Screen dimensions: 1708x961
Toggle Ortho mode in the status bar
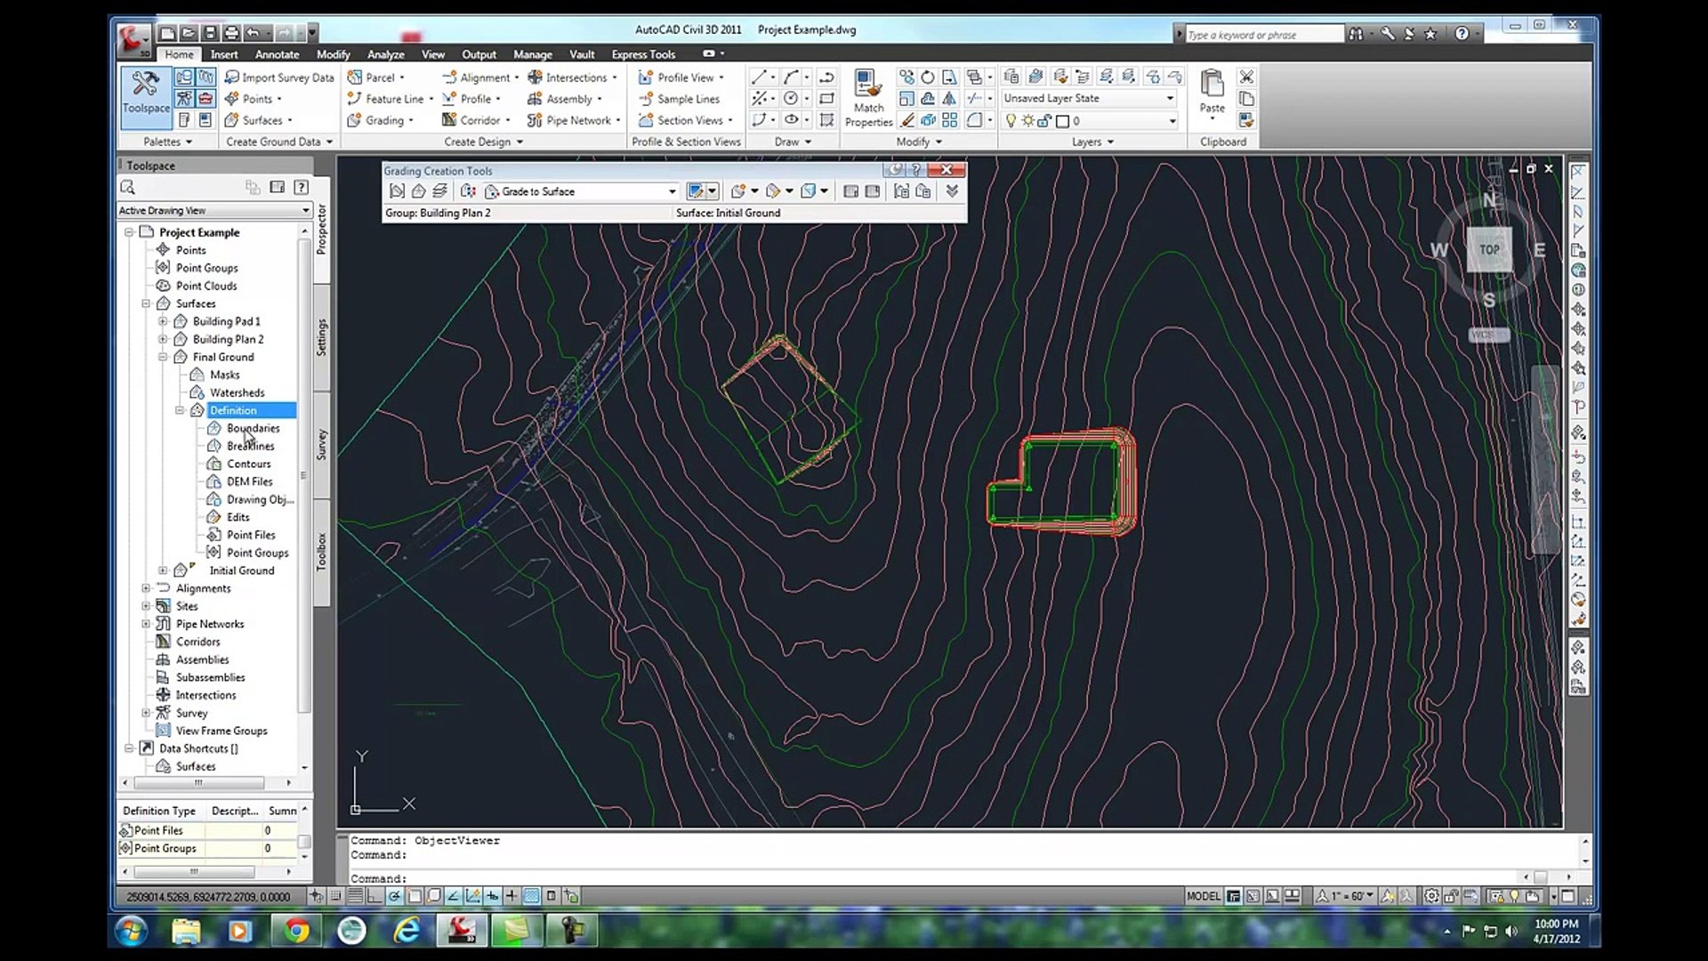(375, 896)
